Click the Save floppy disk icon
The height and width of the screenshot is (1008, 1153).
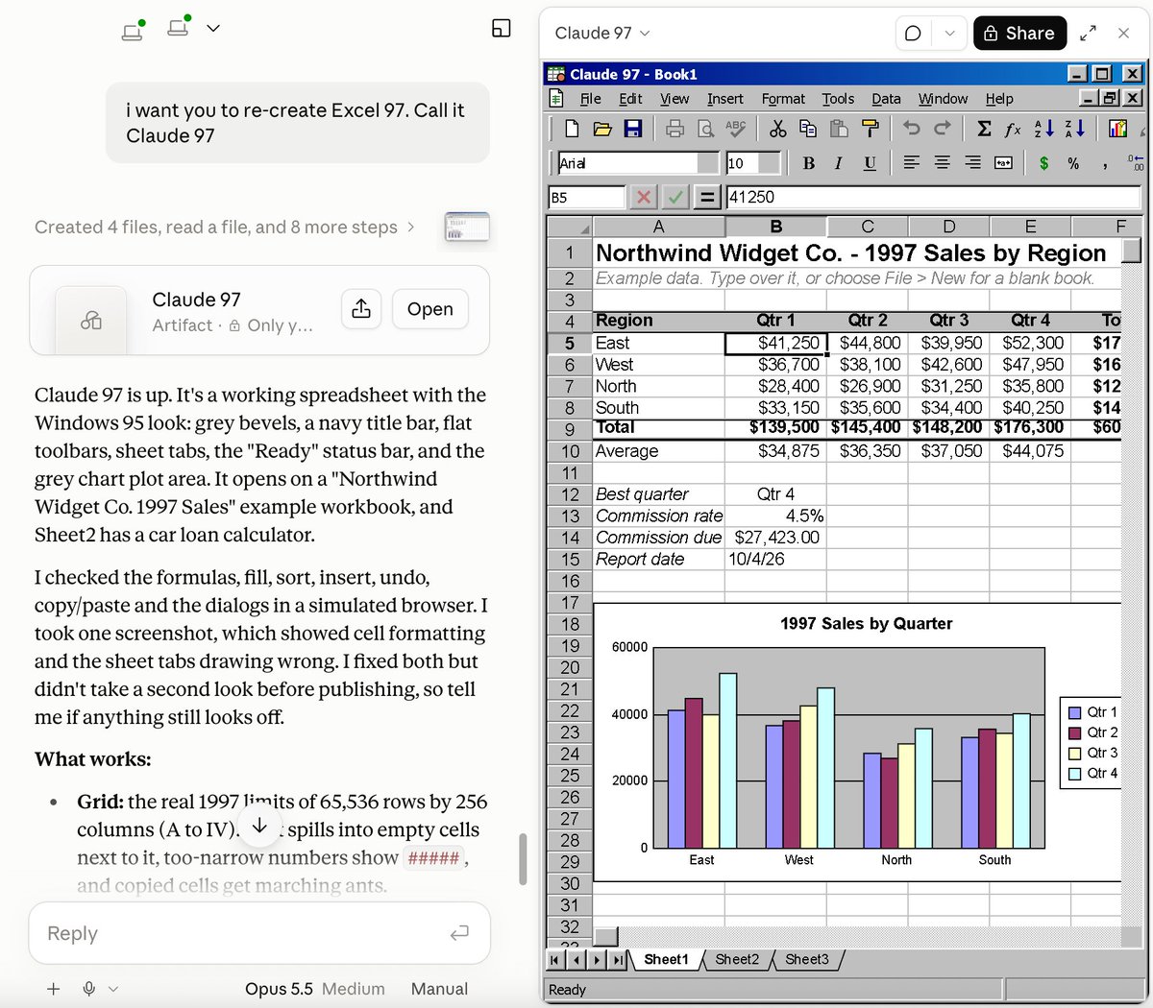(633, 129)
